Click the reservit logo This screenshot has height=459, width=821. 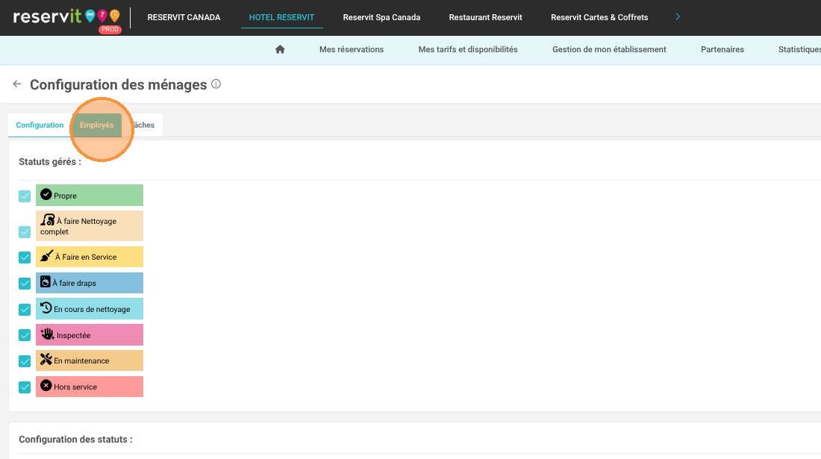67,18
